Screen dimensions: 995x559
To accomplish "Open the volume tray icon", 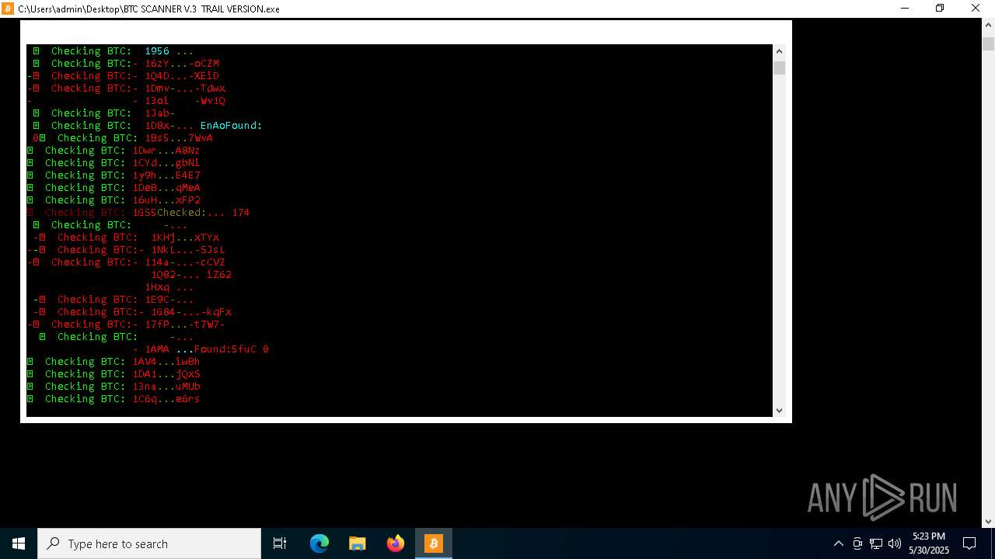I will [894, 543].
